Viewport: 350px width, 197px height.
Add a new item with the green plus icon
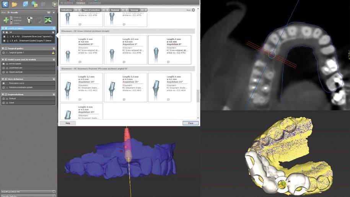coord(6,20)
